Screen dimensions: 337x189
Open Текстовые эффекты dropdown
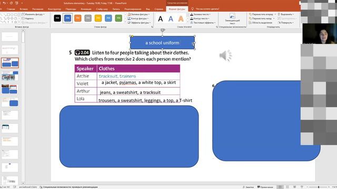(203, 23)
